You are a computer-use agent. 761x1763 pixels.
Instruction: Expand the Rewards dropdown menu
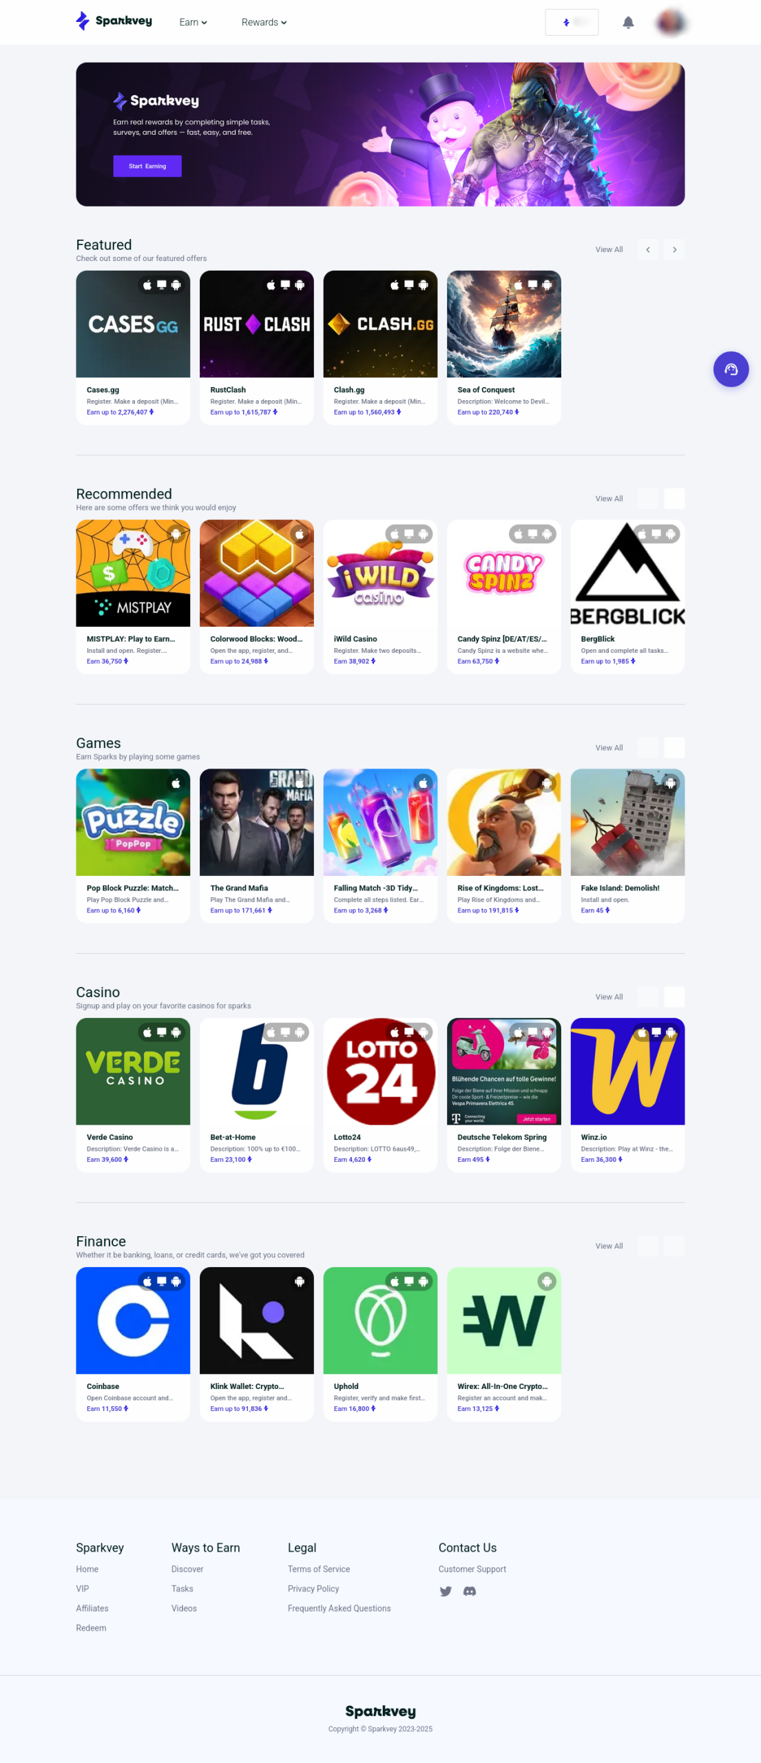pyautogui.click(x=264, y=23)
